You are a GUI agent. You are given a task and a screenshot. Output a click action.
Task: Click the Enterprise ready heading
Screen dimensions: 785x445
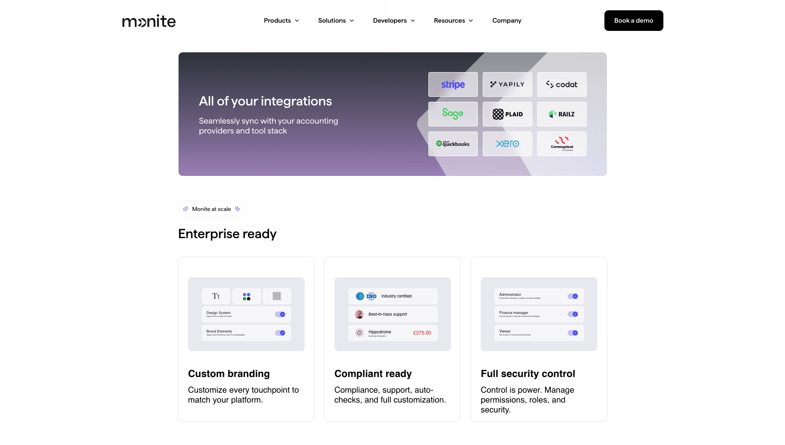coord(227,234)
